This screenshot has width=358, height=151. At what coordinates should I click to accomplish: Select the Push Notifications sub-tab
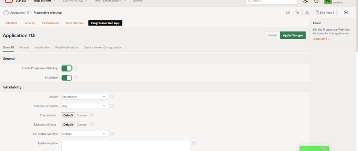click(x=67, y=47)
